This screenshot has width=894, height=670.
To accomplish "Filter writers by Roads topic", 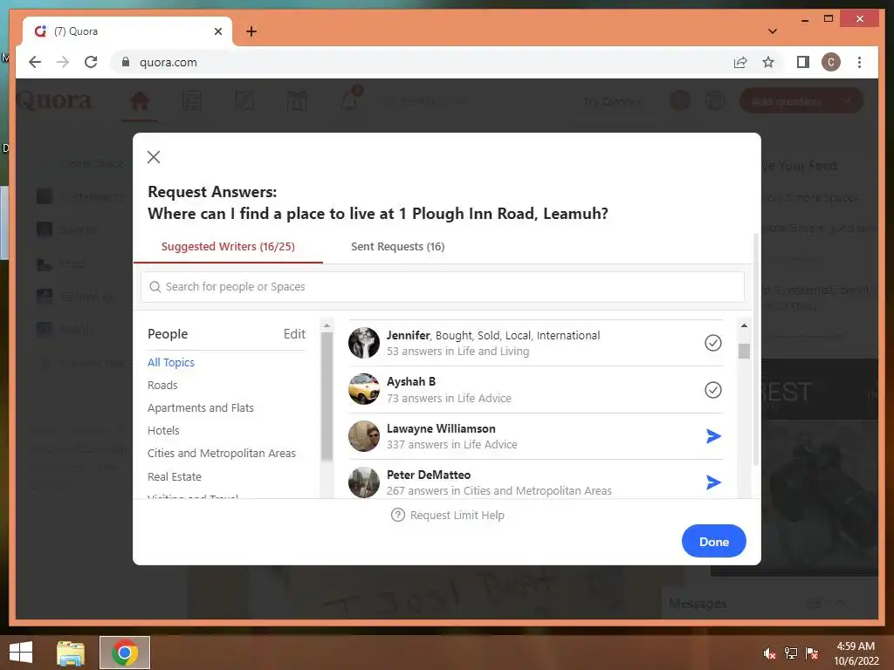I will (162, 385).
